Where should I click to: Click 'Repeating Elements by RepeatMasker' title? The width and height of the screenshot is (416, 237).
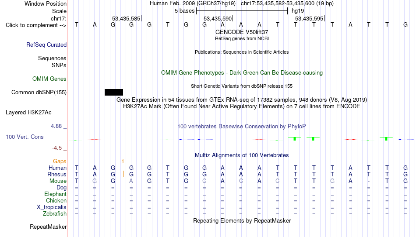coord(242,220)
